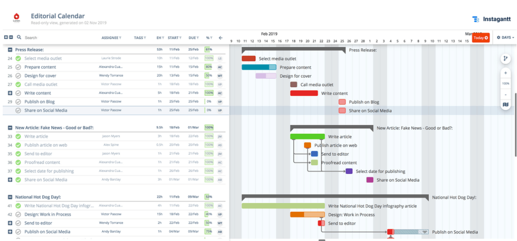Click the 50% progress of Design for cover
This screenshot has width=517, height=241.
coord(209,76)
